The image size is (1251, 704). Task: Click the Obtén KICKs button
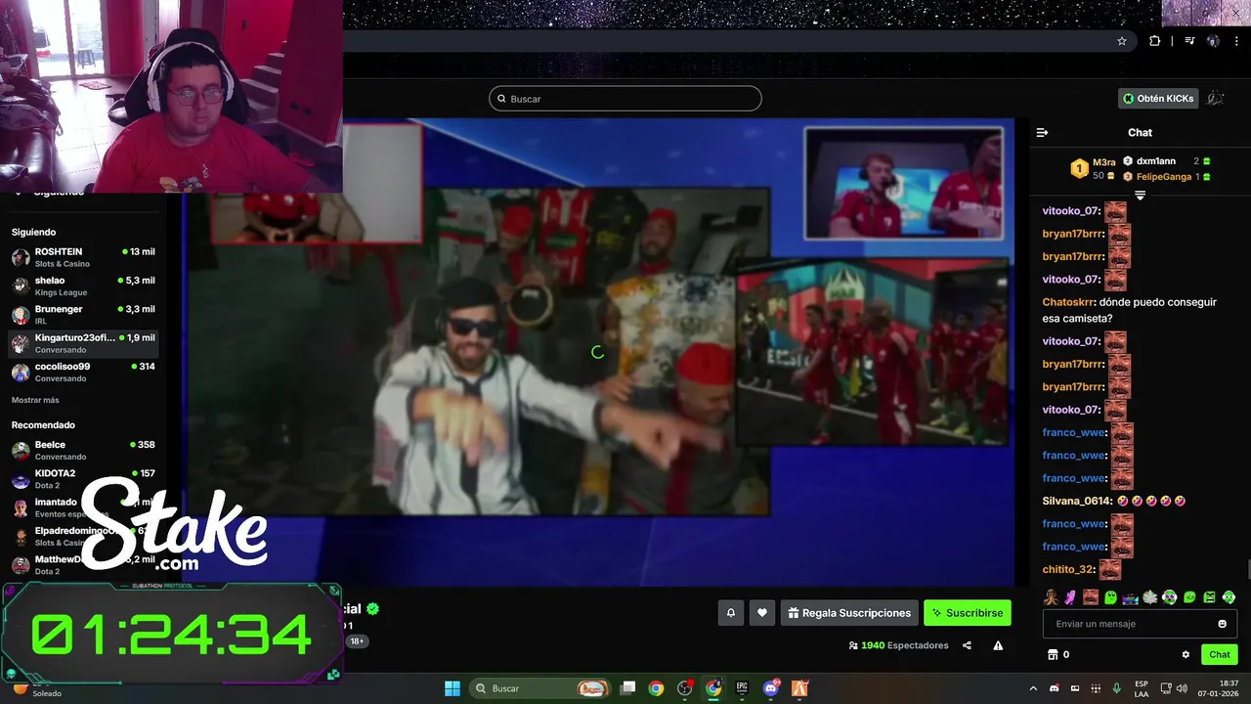(x=1158, y=98)
